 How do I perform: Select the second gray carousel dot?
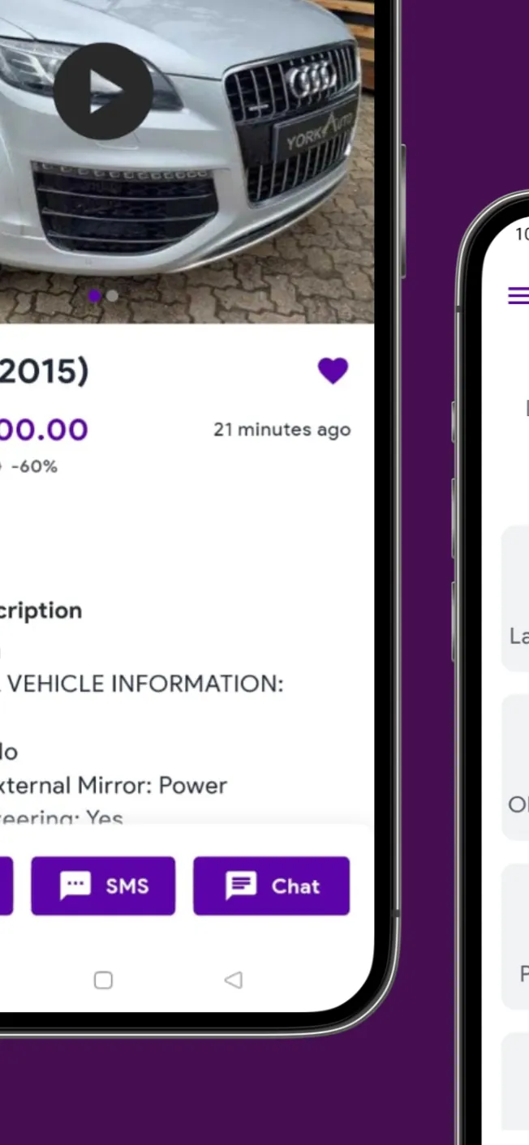[x=112, y=296]
